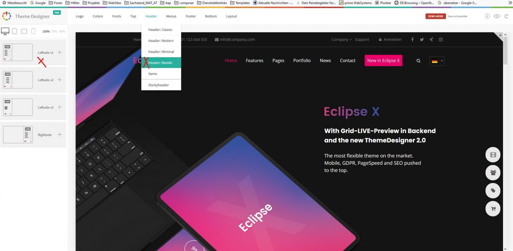Click the New in Eclipse X button

click(x=383, y=60)
